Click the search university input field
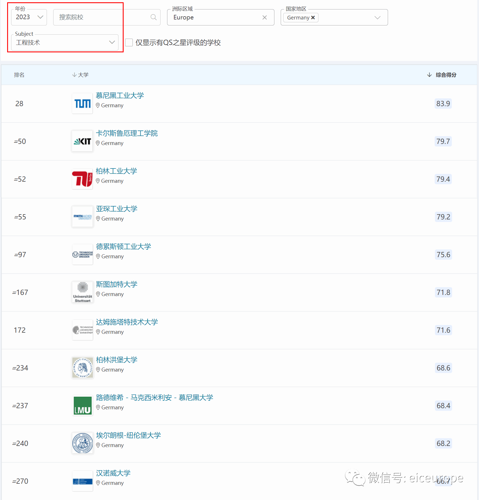Image resolution: width=479 pixels, height=500 pixels. pyautogui.click(x=106, y=17)
